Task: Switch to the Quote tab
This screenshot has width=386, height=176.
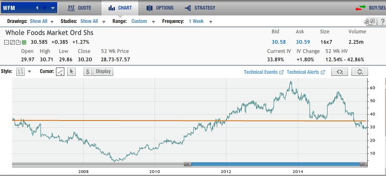Action: [81, 8]
